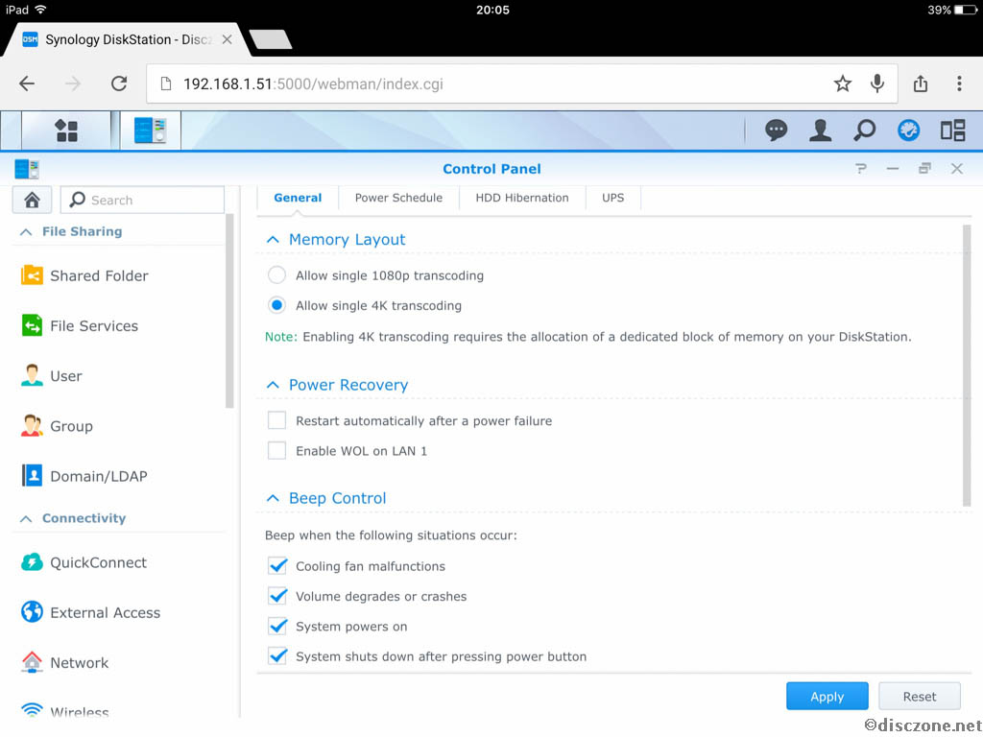Open the user options person icon
Image resolution: width=983 pixels, height=737 pixels.
point(820,131)
